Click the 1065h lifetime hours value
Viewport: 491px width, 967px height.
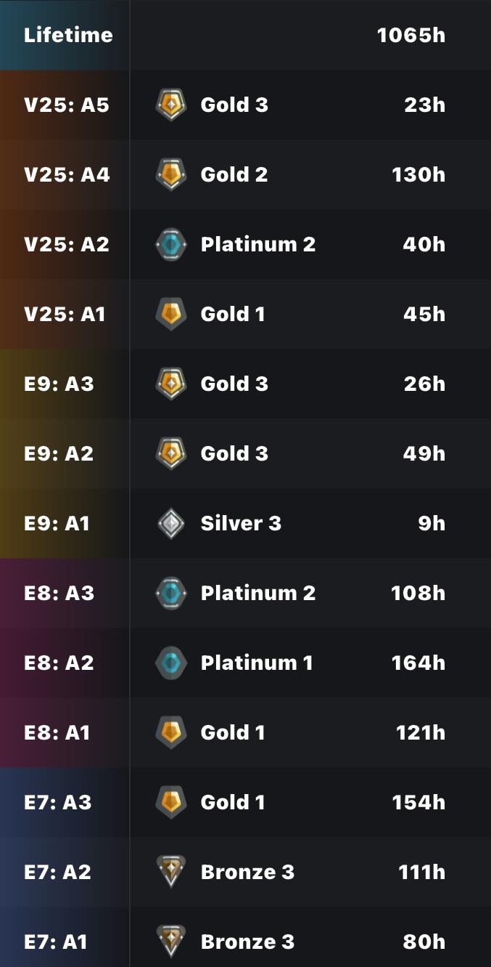tap(411, 35)
